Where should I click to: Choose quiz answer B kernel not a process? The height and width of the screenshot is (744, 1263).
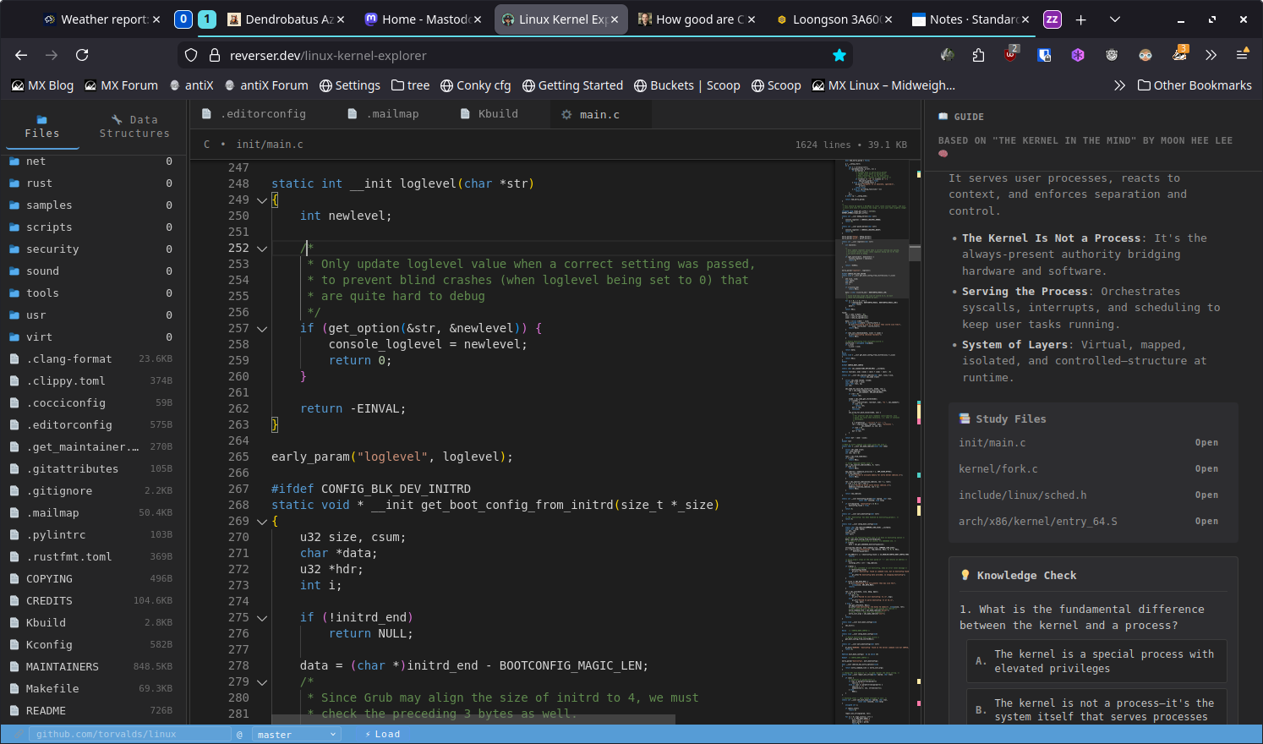(1096, 709)
